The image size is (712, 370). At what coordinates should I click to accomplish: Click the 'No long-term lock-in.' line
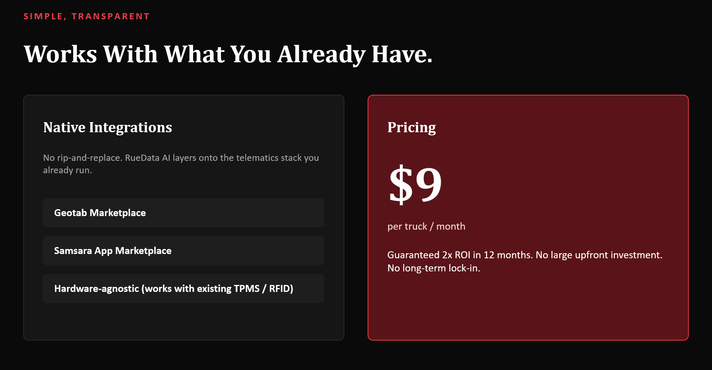pyautogui.click(x=434, y=268)
